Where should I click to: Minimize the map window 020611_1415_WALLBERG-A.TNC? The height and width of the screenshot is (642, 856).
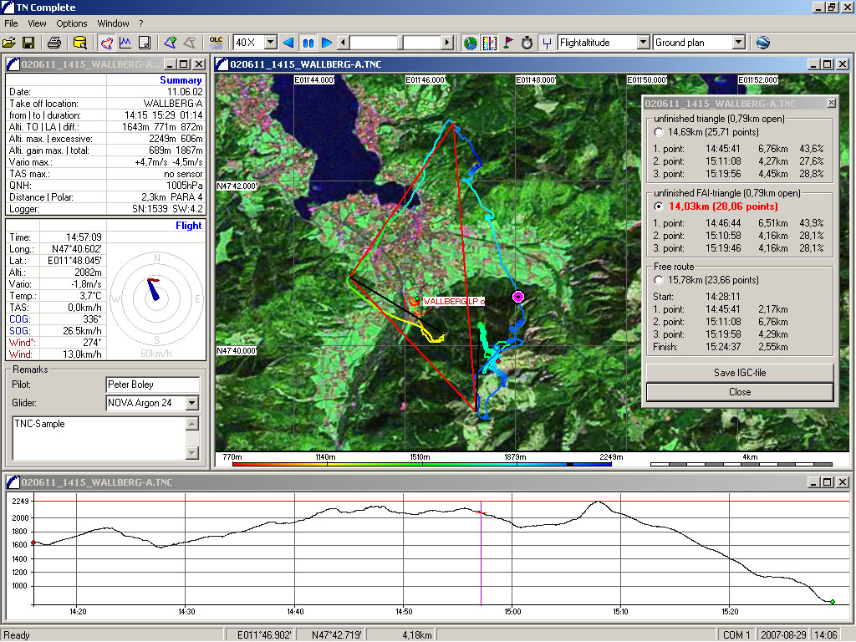[813, 64]
